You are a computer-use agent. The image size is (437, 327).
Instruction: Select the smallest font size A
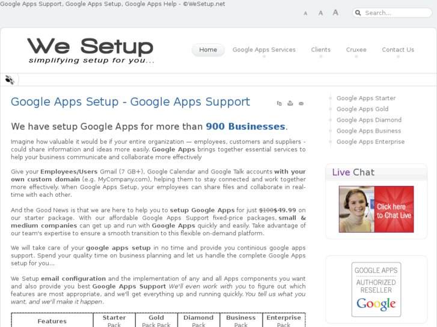click(305, 13)
